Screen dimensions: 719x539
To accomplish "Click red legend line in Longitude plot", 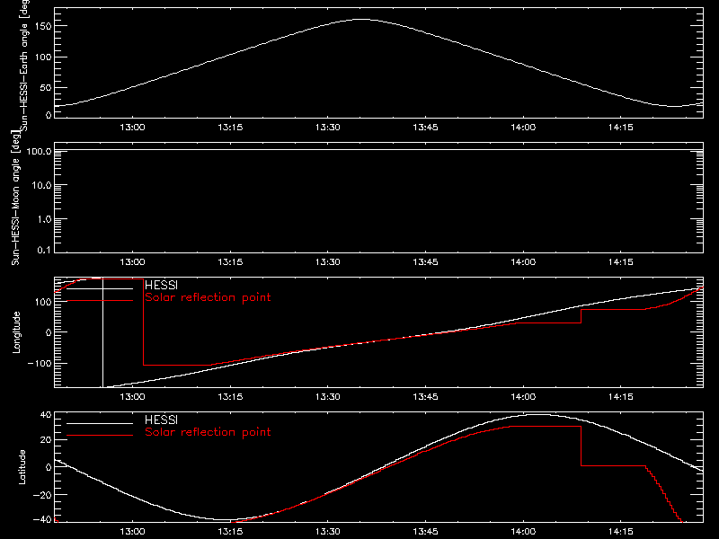I will pyautogui.click(x=100, y=301).
